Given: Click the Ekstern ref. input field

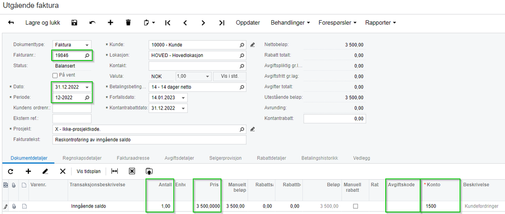Looking at the screenshot, I should pos(72,119).
